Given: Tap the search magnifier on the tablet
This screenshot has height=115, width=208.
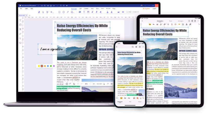Looking at the screenshot, I should click(x=189, y=21).
